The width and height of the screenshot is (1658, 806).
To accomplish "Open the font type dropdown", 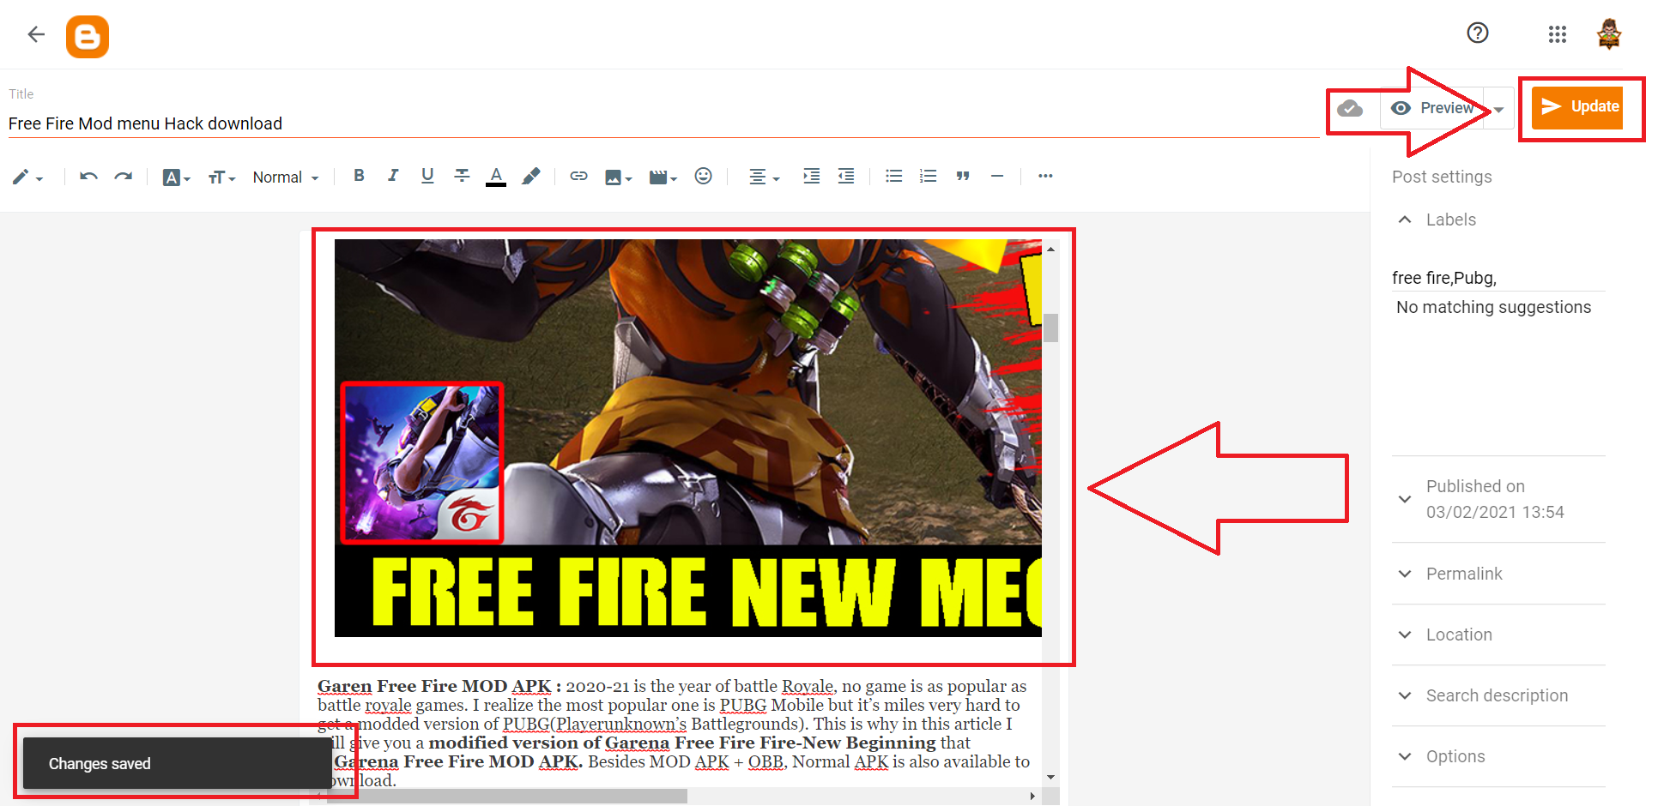I will point(176,177).
